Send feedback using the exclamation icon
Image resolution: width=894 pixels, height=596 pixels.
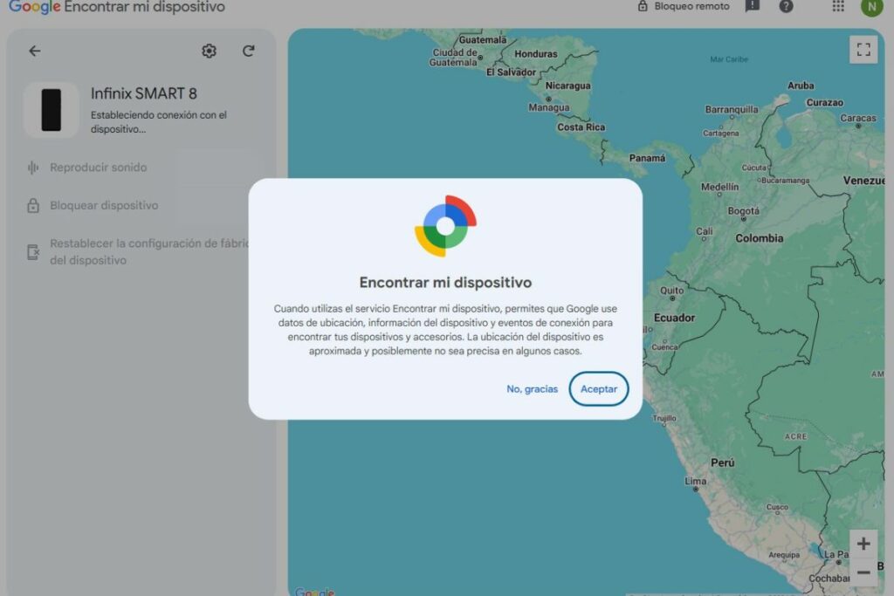click(752, 6)
